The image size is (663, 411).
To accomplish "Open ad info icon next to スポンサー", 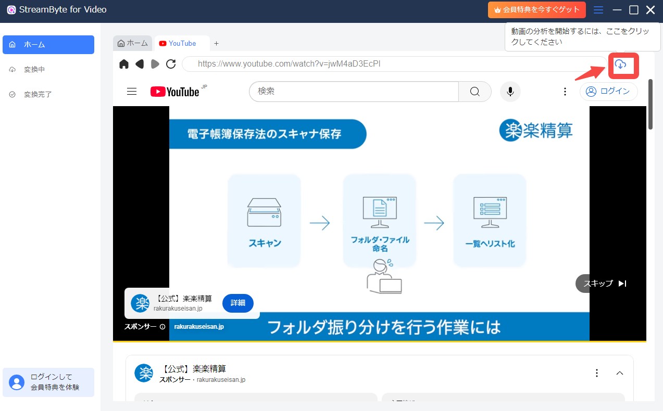I will pyautogui.click(x=162, y=327).
